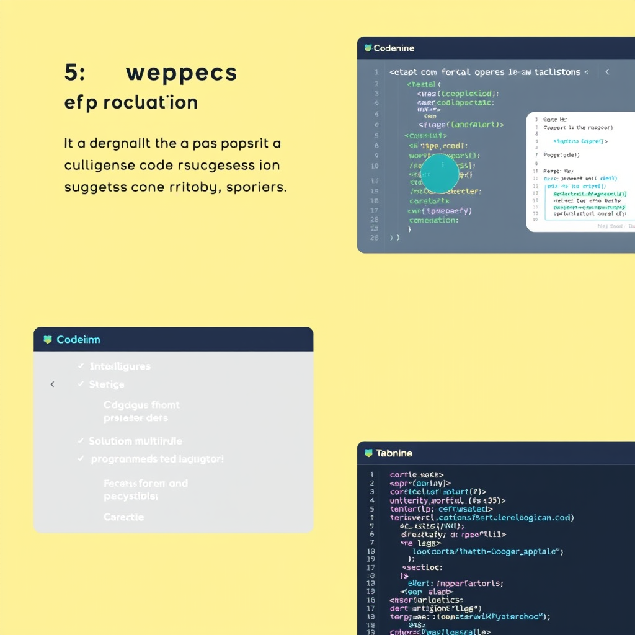
Task: Select the "Codeiim" panel title
Action: [x=78, y=339]
